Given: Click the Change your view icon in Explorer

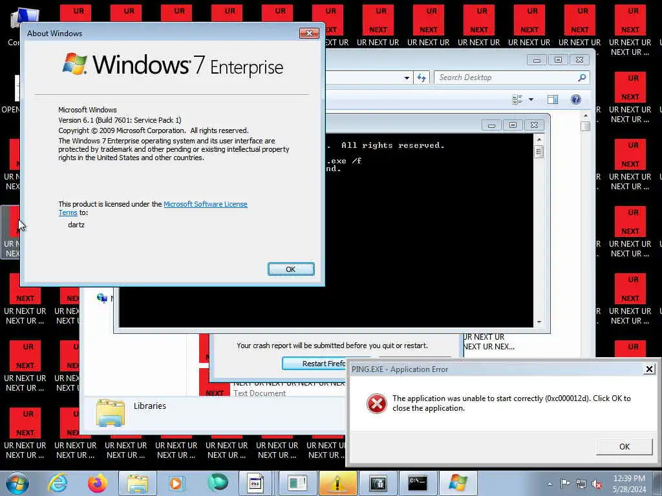Looking at the screenshot, I should tap(517, 99).
